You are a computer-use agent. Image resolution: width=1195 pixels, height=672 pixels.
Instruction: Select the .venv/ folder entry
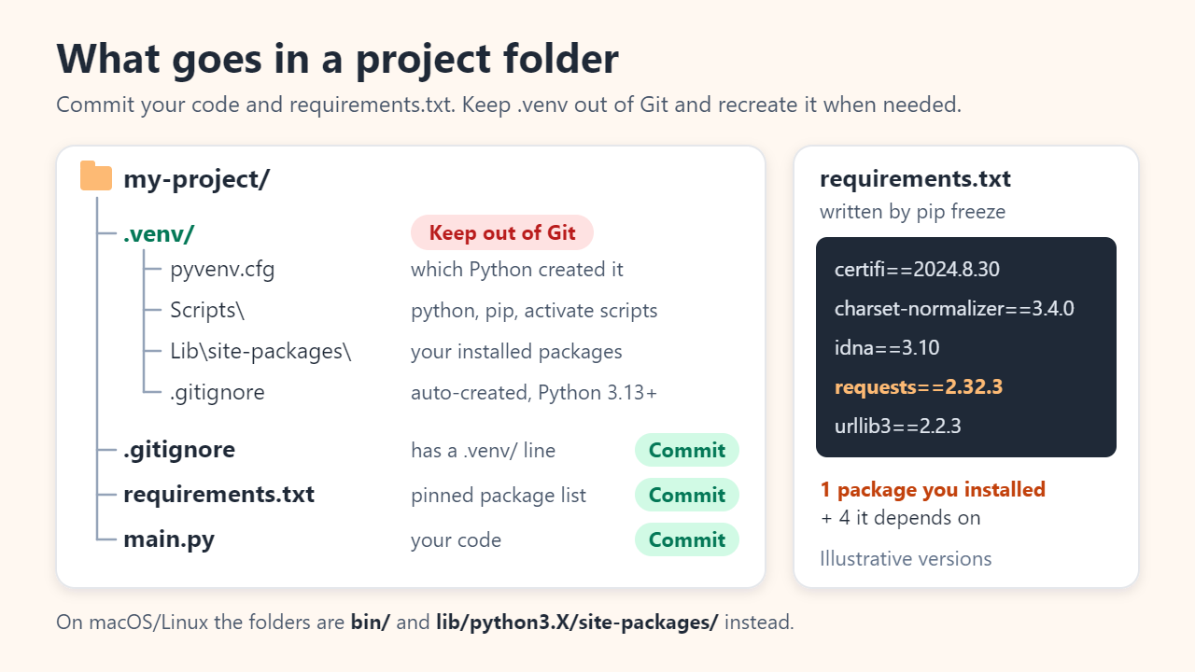pyautogui.click(x=159, y=233)
